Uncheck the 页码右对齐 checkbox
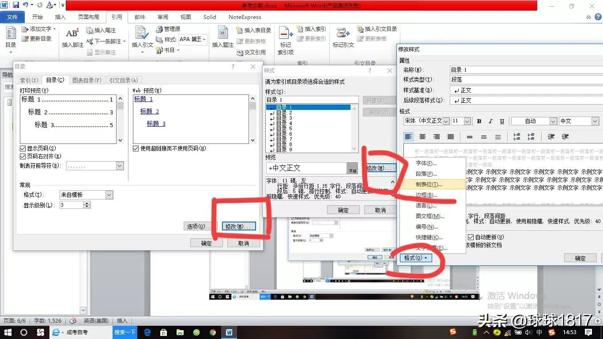The image size is (603, 339). point(23,157)
